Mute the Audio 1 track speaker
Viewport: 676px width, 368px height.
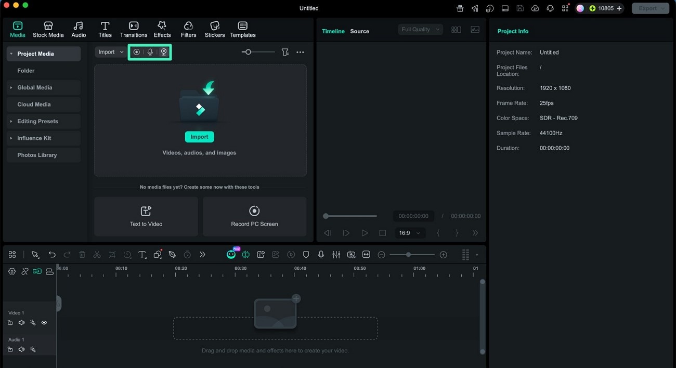[21, 350]
